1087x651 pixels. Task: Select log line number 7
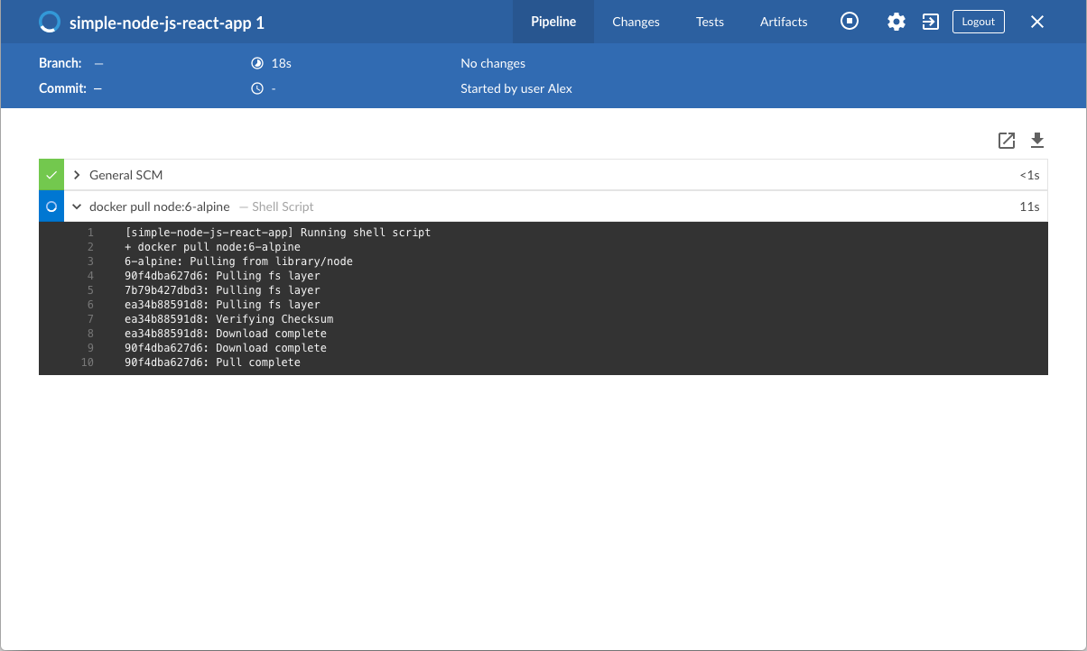pos(90,319)
